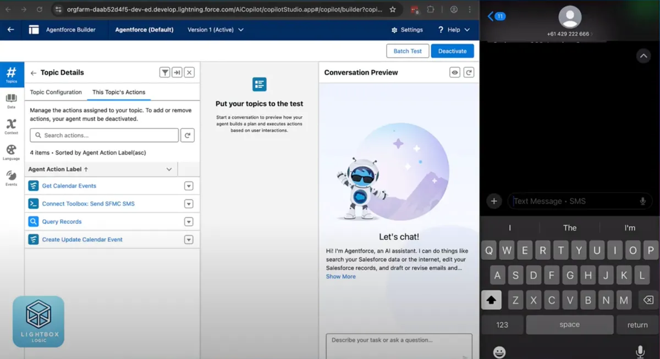Screen dimensions: 660x359
Task: Open the Create Update Calendar Event link
Action: 82,239
